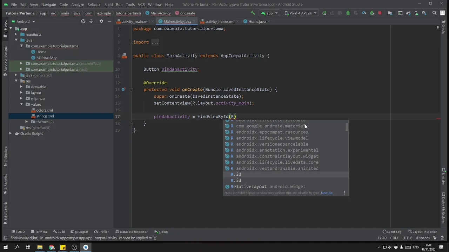Open the VCS menu
449x252 pixels.
coord(141,5)
